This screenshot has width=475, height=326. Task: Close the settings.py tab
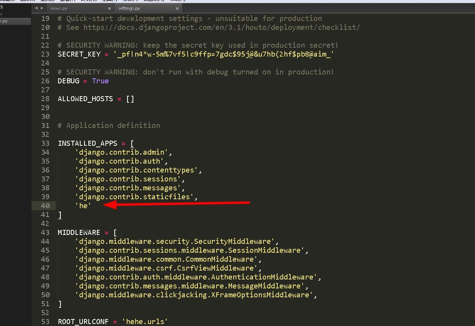tap(177, 8)
